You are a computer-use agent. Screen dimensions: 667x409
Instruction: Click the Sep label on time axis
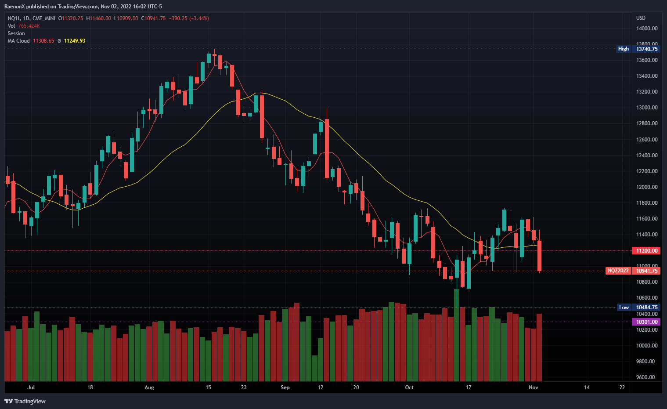[x=285, y=387]
